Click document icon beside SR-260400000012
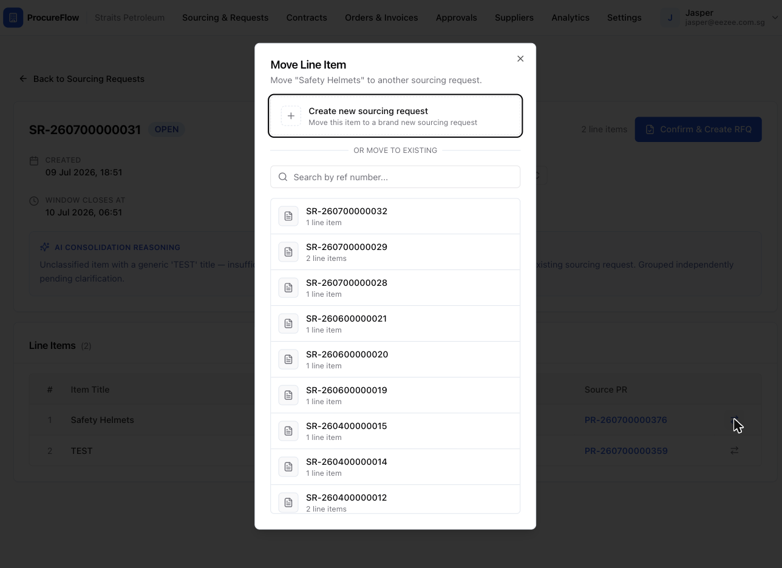 pos(288,502)
